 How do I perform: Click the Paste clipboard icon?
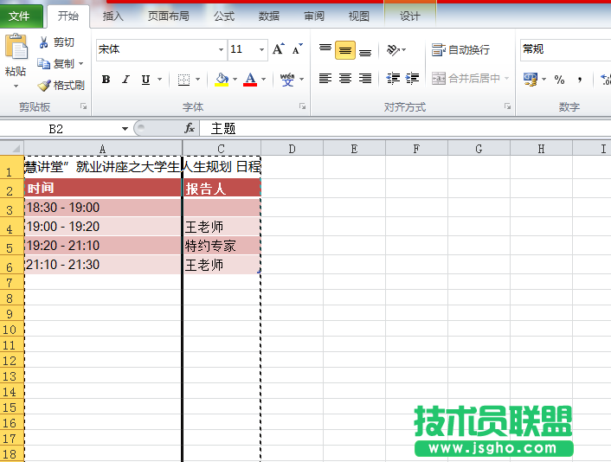coord(16,47)
